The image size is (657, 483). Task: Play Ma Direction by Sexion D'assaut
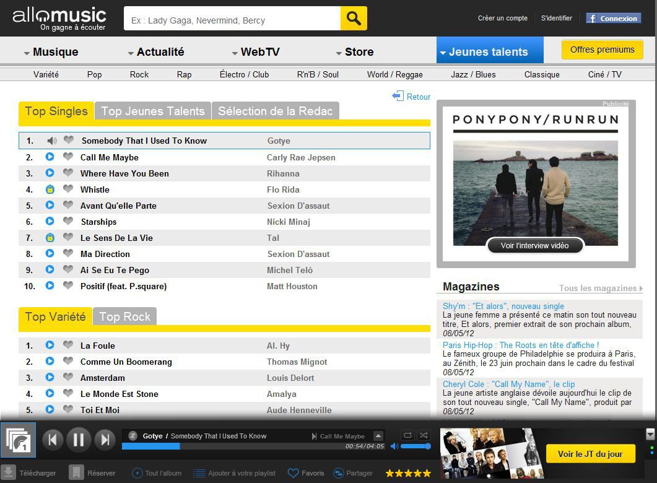tap(50, 253)
